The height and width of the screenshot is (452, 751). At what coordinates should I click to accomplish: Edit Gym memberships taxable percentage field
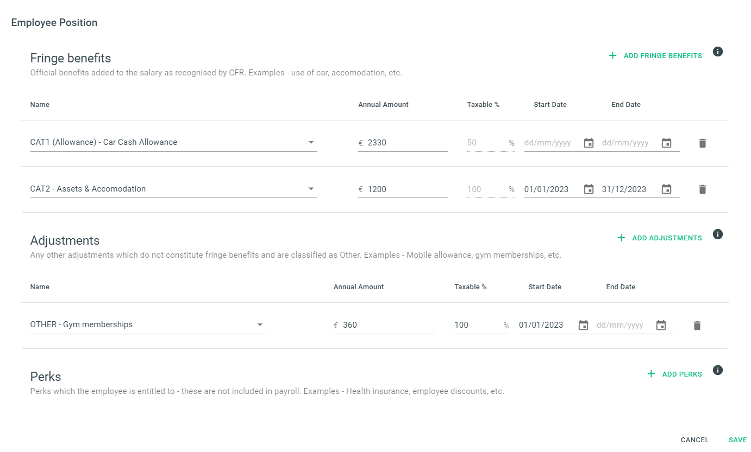(481, 325)
